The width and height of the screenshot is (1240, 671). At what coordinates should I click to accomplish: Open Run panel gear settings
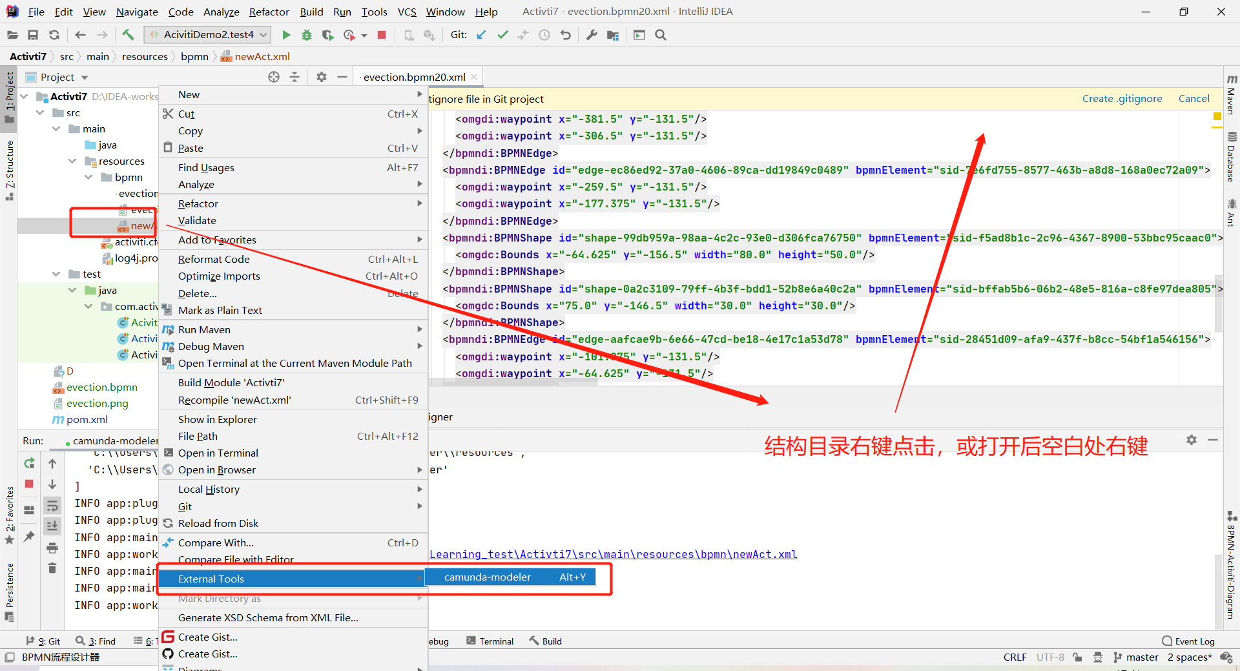click(x=1192, y=440)
